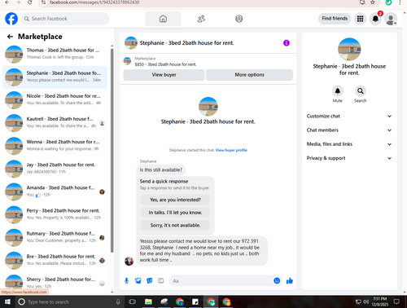Send a thumbs-up like
Viewport: 407px width, 308px height.
coord(290,281)
